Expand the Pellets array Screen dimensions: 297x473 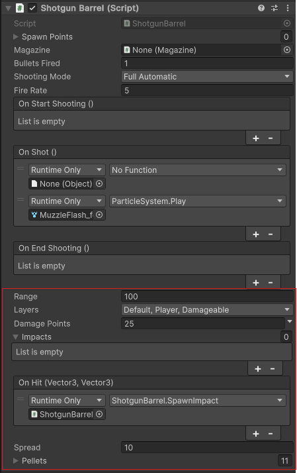tap(16, 460)
